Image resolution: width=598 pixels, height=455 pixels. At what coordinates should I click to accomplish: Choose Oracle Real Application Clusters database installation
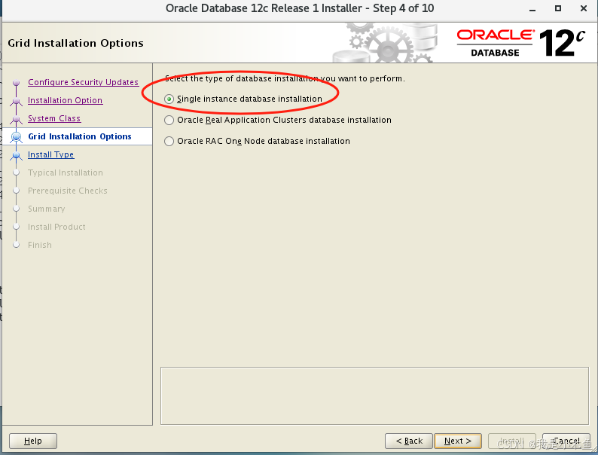169,120
